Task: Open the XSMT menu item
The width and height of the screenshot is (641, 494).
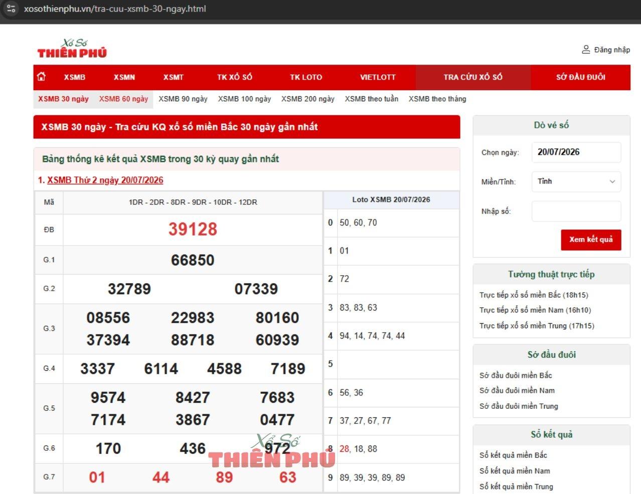Action: [174, 77]
